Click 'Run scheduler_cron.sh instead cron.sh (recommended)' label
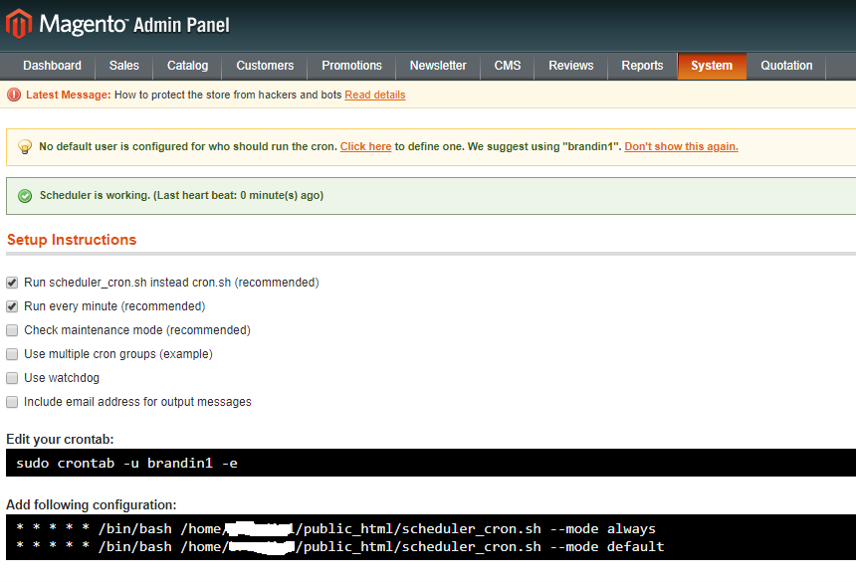The width and height of the screenshot is (856, 582). (x=171, y=283)
